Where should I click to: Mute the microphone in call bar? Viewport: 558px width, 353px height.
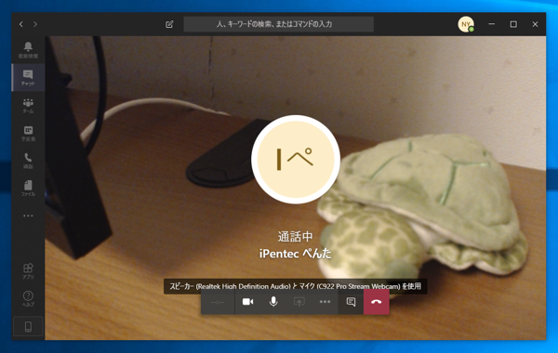(273, 302)
